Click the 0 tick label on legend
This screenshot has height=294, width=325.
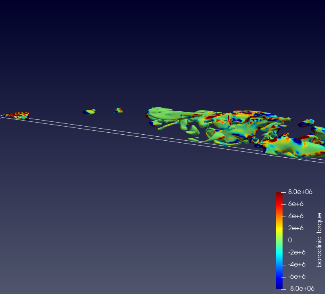tap(289, 240)
